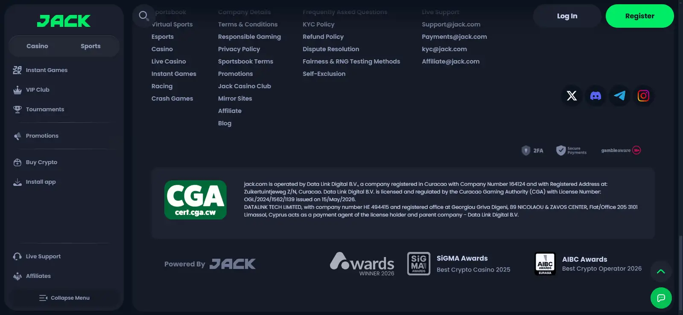Open the Promotions footer link
The width and height of the screenshot is (683, 315).
tap(235, 74)
